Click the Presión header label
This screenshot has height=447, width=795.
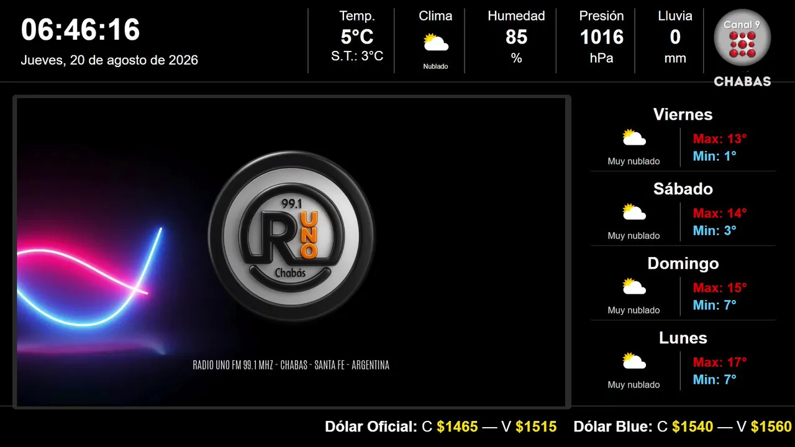pyautogui.click(x=601, y=16)
